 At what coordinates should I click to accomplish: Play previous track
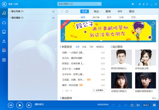click(x=11, y=105)
